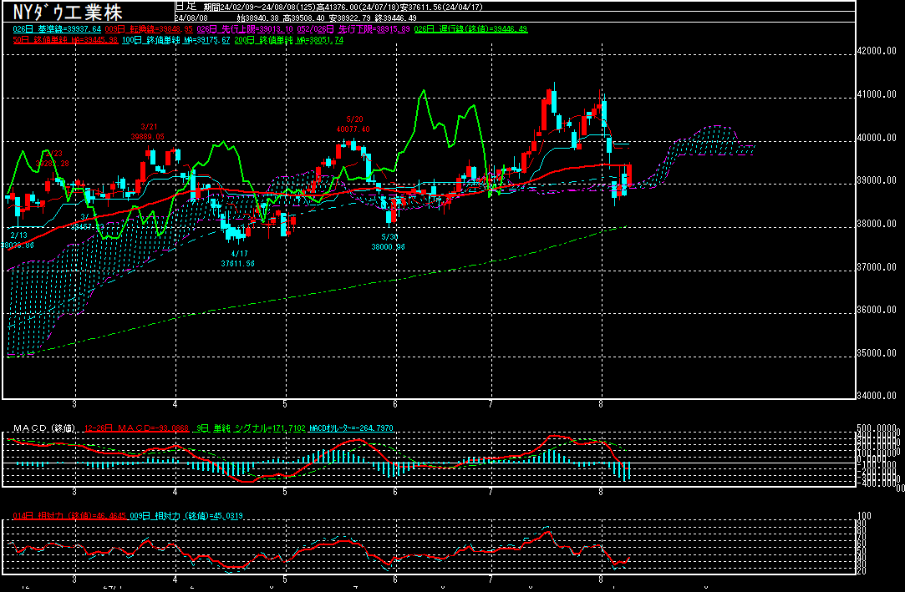Screen dimensions: 905x592
Task: Click the 009日 転換線=39848.95 legend
Action: coord(149,29)
